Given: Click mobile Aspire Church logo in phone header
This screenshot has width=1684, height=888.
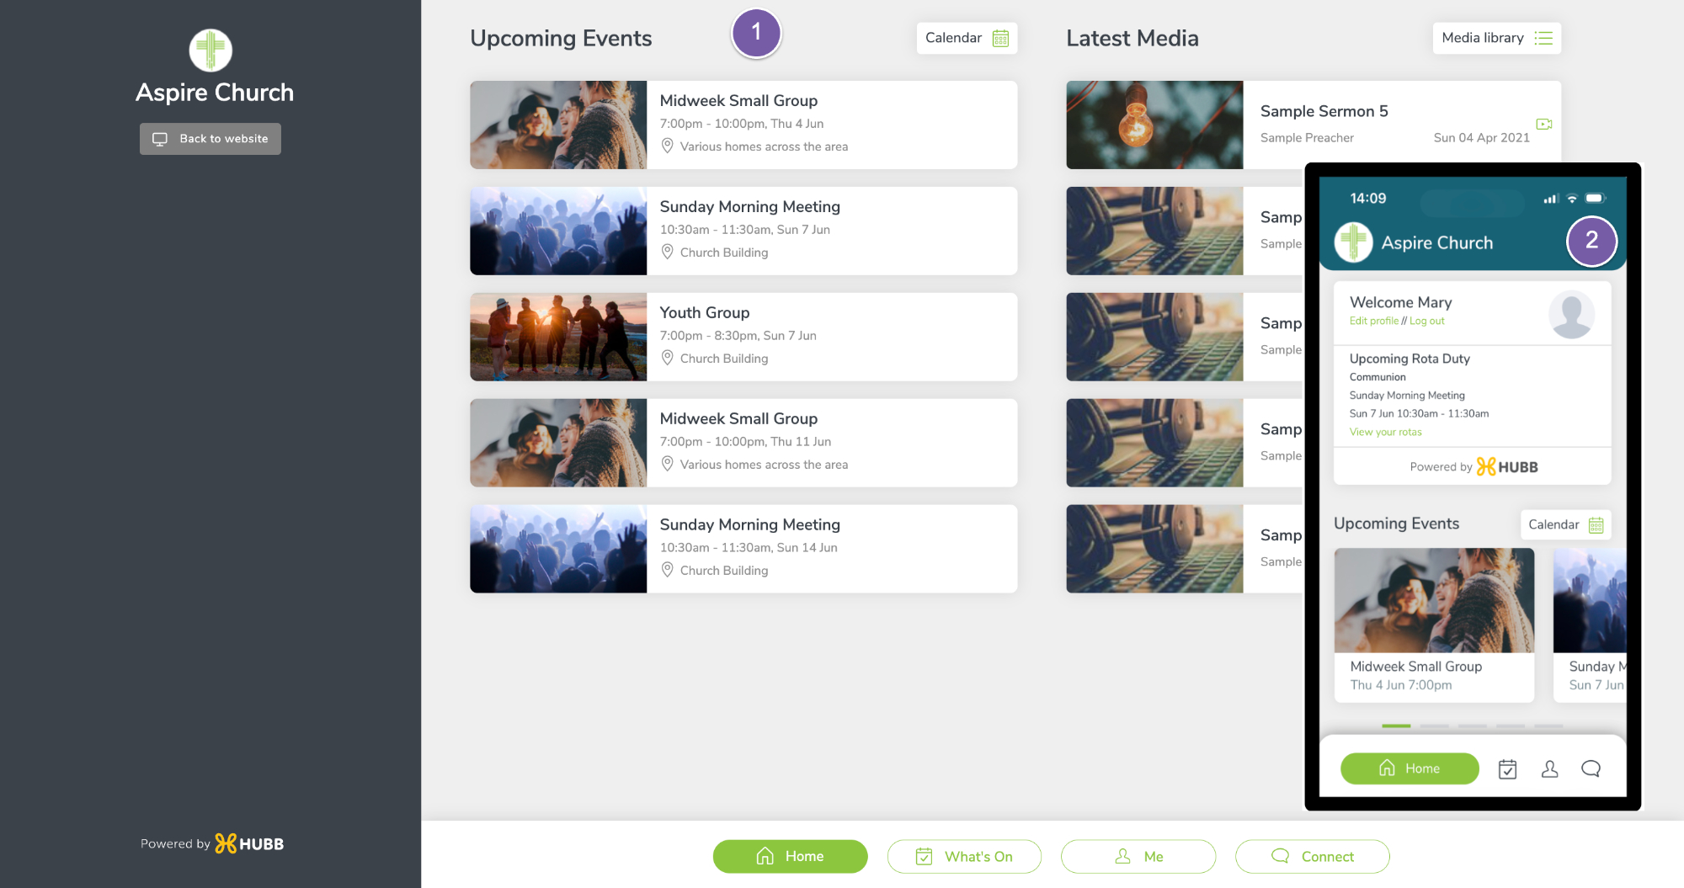Looking at the screenshot, I should pyautogui.click(x=1353, y=242).
